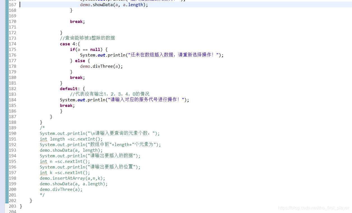Click the '} else {' line

tap(80, 61)
